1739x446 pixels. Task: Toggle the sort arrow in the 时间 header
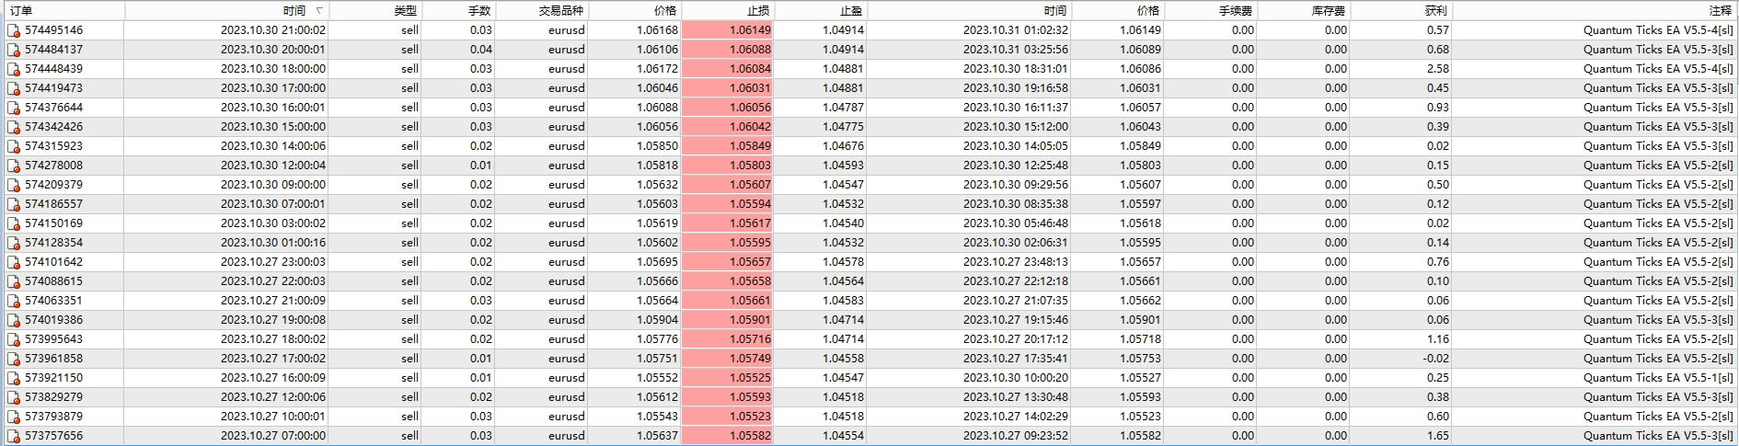click(319, 11)
